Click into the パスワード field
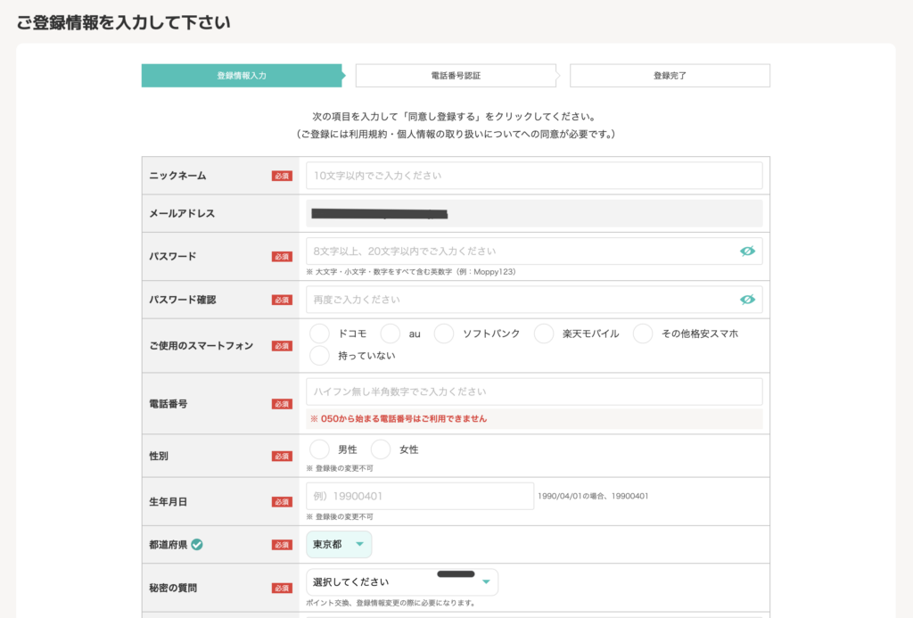This screenshot has height=618, width=913. pos(522,251)
